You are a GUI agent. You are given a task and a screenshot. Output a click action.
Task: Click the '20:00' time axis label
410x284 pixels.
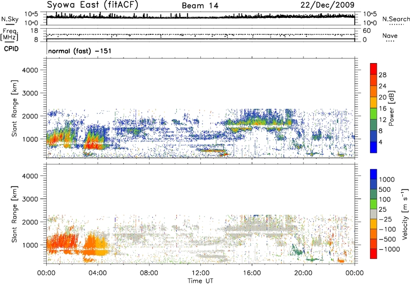click(x=303, y=273)
